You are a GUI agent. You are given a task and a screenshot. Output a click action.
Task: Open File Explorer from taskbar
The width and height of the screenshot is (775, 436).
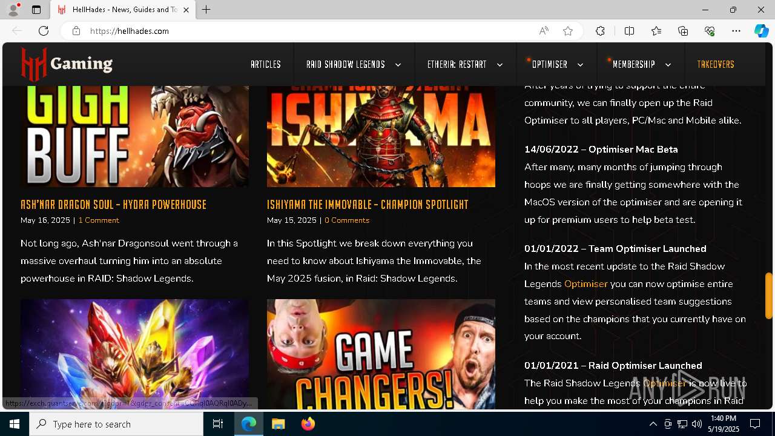point(279,424)
